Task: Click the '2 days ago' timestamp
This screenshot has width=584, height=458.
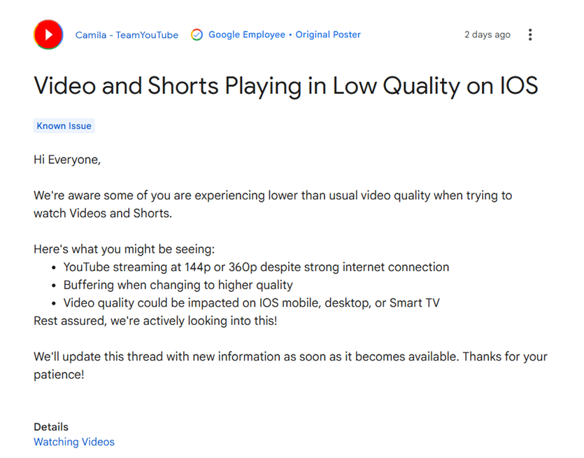Action: coord(487,35)
